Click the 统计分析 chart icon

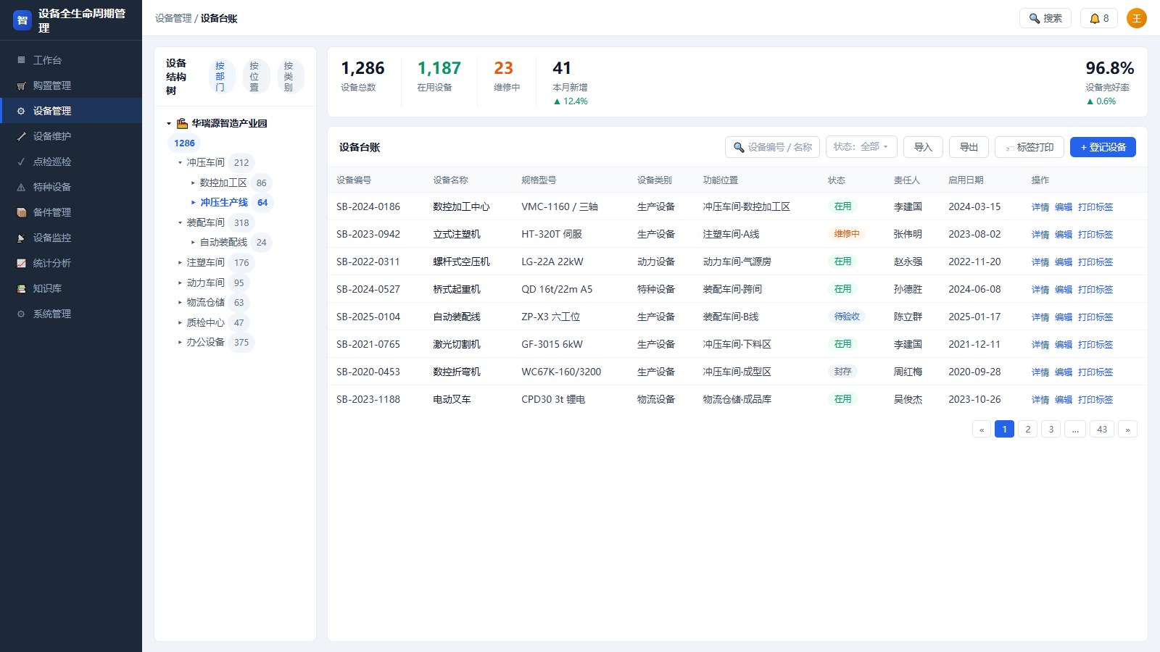(x=21, y=263)
